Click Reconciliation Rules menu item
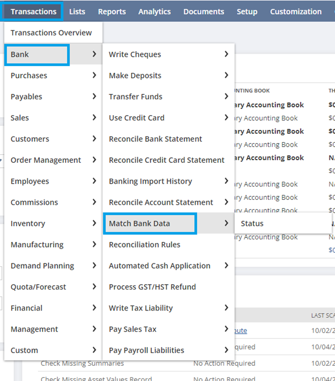335x381 pixels. coord(145,245)
